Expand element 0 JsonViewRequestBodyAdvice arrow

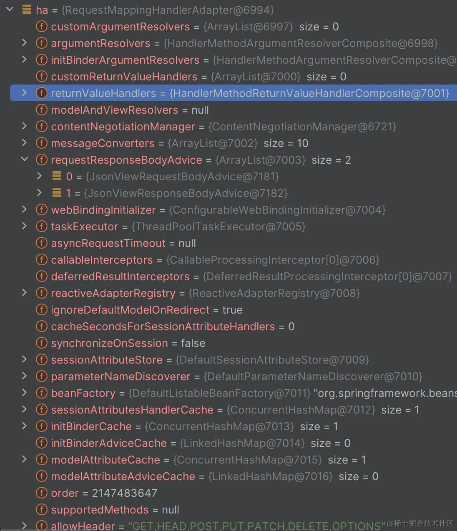coord(39,176)
